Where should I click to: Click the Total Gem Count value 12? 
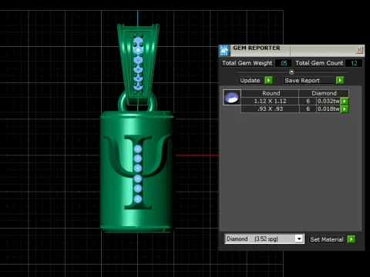[x=354, y=63]
